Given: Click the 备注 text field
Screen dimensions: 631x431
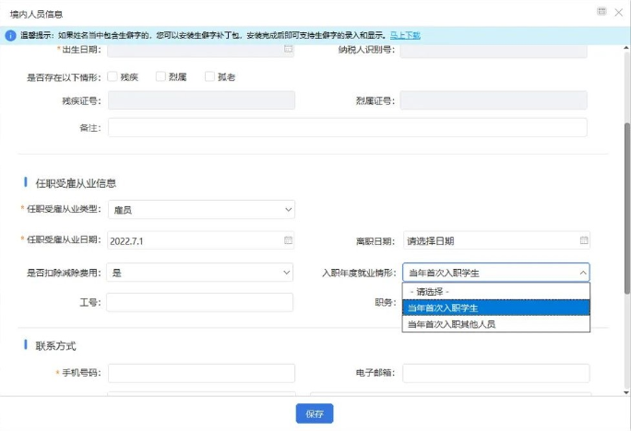Looking at the screenshot, I should [x=347, y=127].
